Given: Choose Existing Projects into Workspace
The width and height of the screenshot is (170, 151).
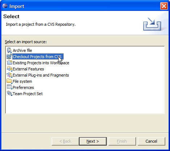Looking at the screenshot, I should 41,63.
